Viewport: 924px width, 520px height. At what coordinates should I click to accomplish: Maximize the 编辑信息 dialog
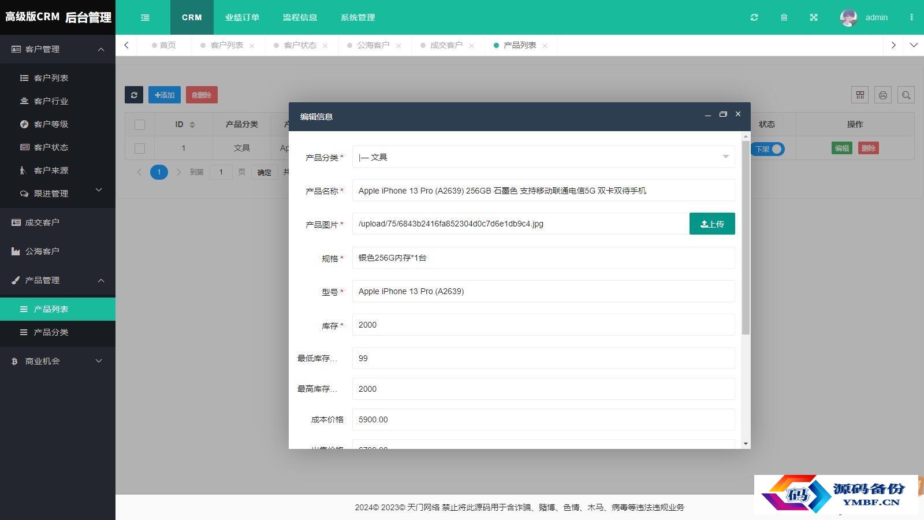click(723, 114)
